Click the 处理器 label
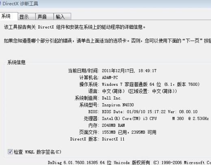The width and height of the screenshot is (211, 165). (x=91, y=119)
